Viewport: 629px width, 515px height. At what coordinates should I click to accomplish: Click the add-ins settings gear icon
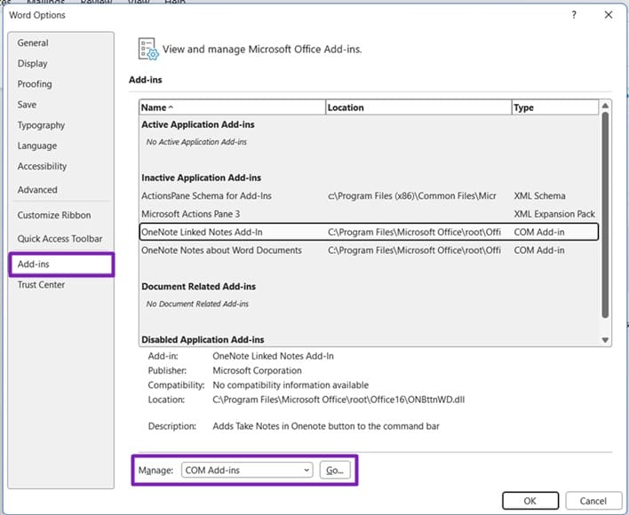tap(148, 50)
